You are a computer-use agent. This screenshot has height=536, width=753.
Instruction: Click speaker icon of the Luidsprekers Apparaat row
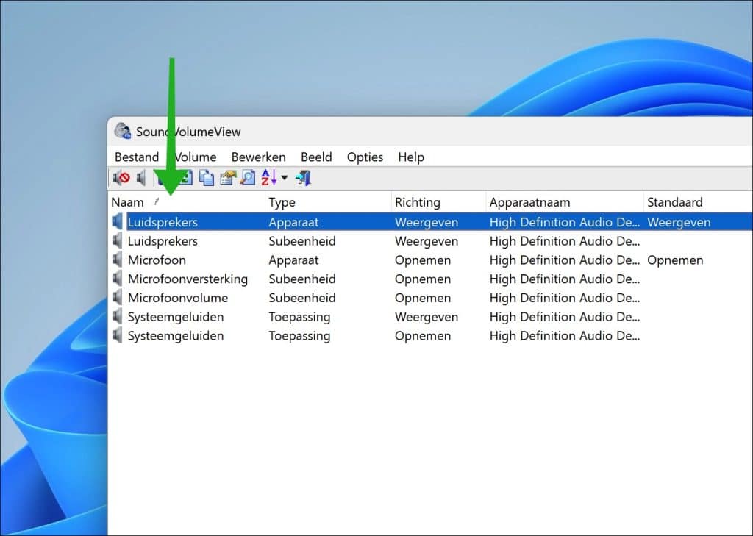(117, 222)
